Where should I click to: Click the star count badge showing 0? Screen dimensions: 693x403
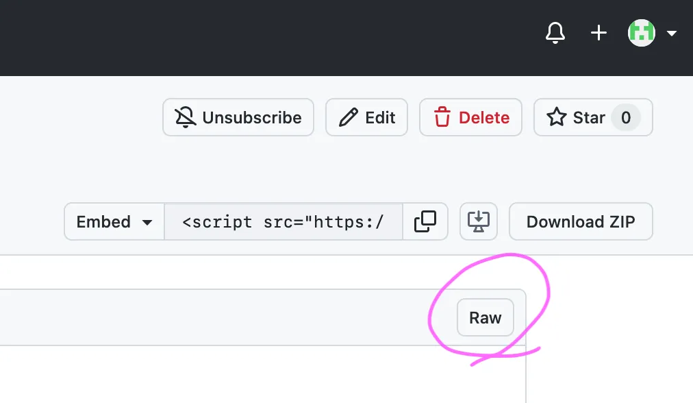coord(625,118)
